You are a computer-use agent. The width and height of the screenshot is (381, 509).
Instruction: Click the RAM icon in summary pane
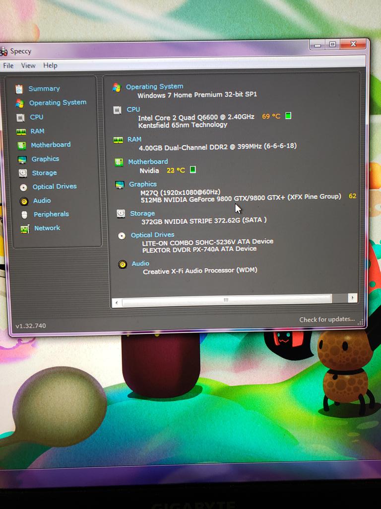click(118, 140)
